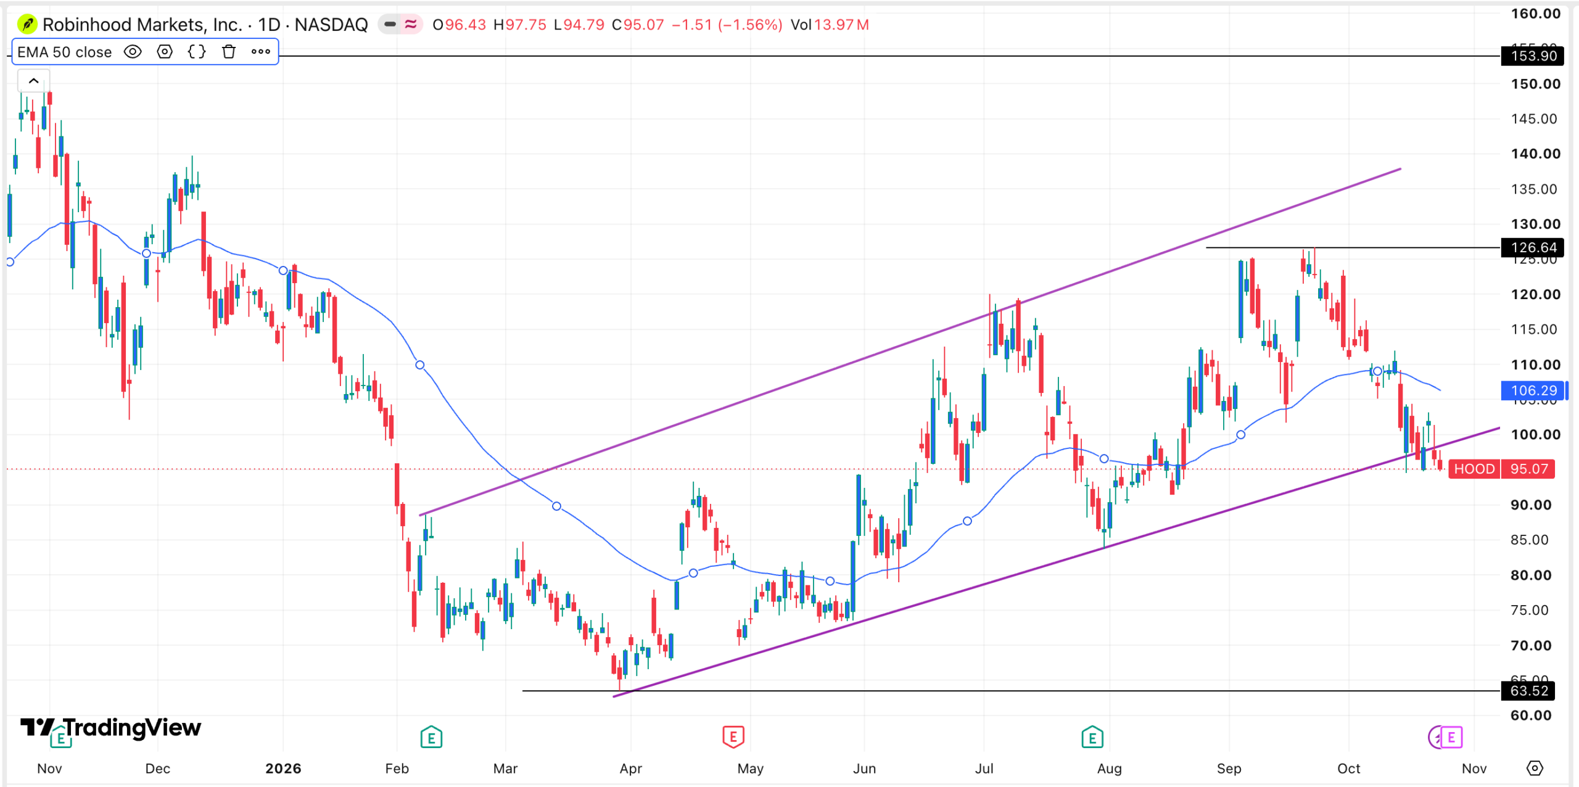Click the purple upcoming earnings E marker

[1451, 737]
